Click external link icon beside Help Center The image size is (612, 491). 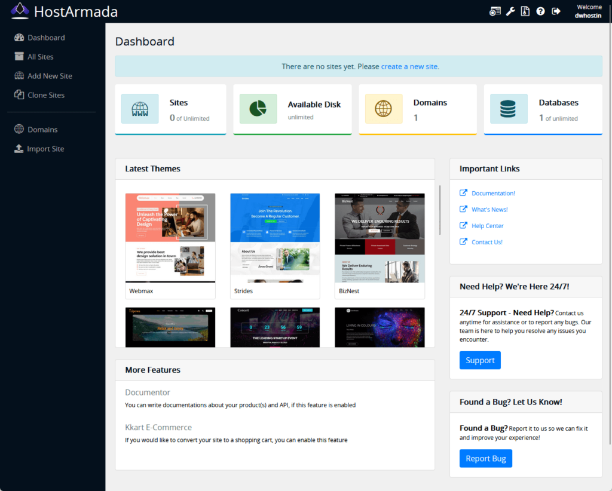(463, 225)
